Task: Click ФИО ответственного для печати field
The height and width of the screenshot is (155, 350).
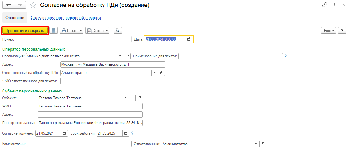Action: pyautogui.click(x=113, y=81)
